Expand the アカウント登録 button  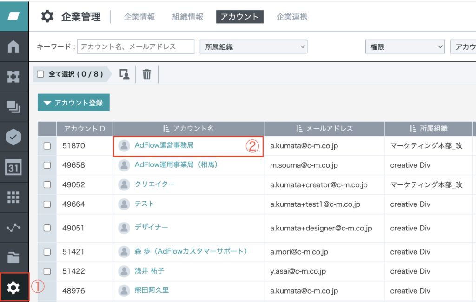[x=73, y=103]
